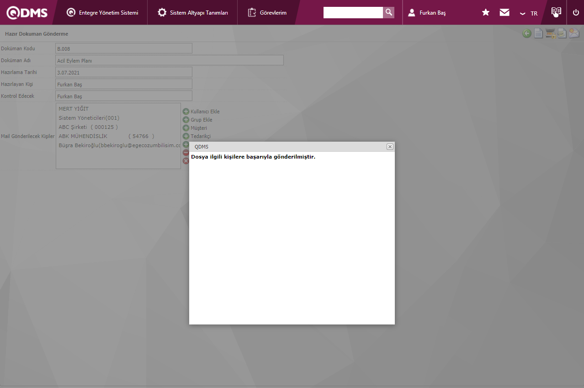Click the favorites star icon
584x388 pixels.
pyautogui.click(x=486, y=12)
